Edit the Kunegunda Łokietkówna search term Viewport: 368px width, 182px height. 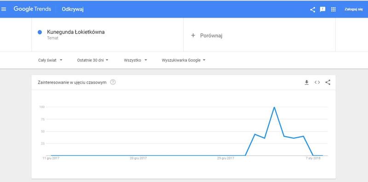76,32
